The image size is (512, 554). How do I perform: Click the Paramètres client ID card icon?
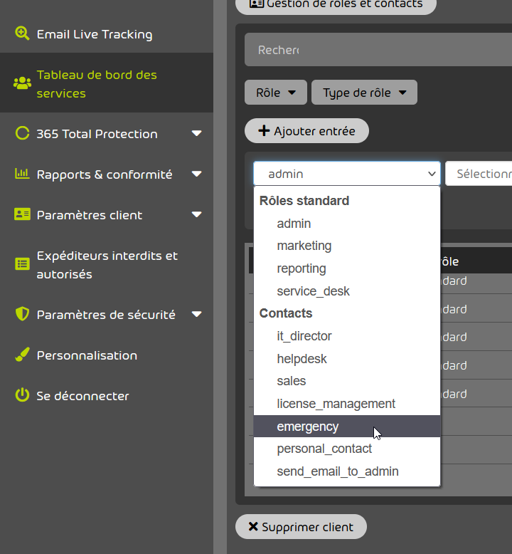coord(22,214)
